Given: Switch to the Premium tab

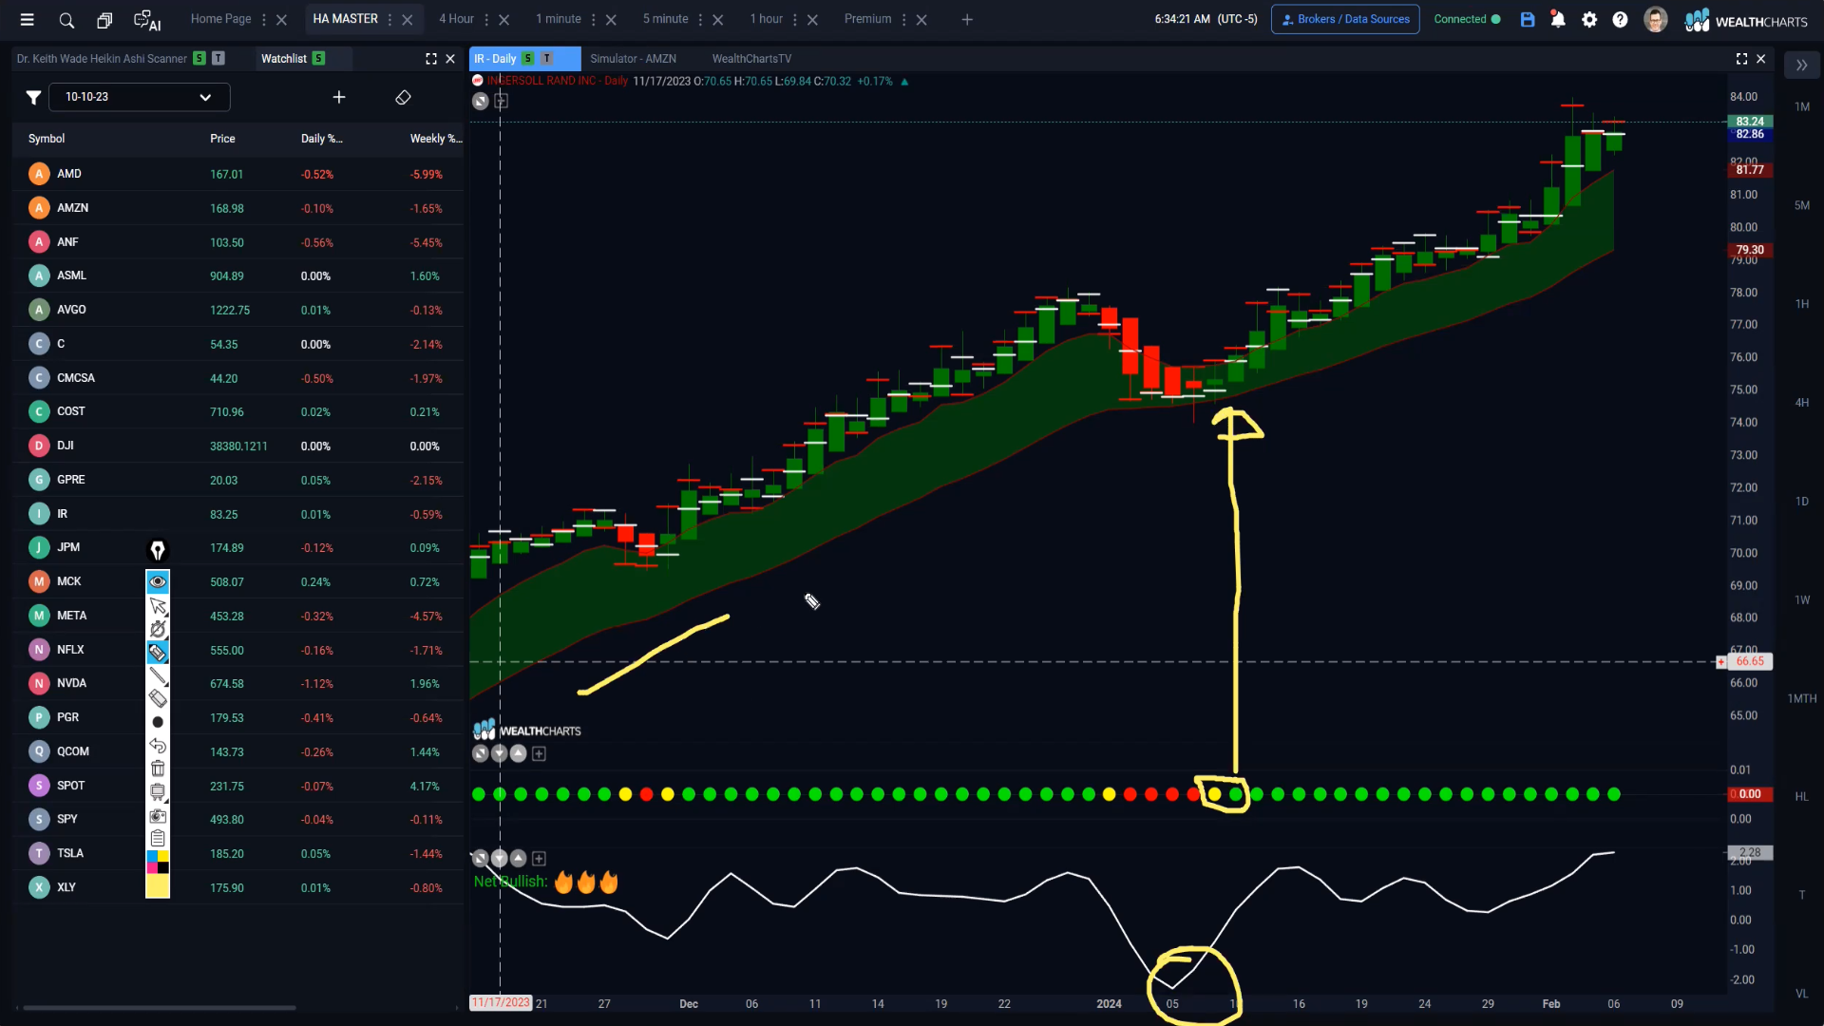Looking at the screenshot, I should click(867, 19).
